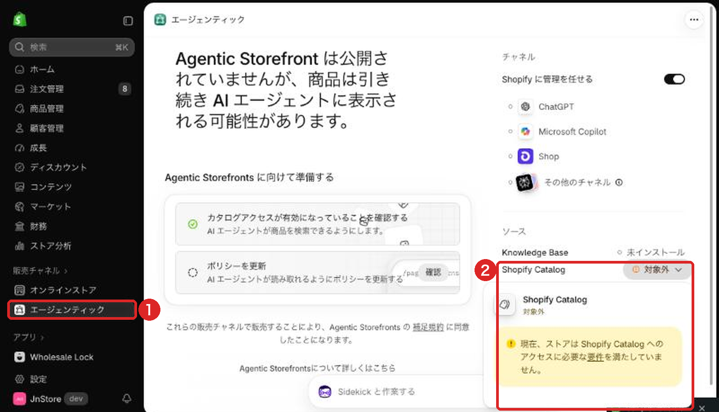Collapse the sidebar with the panel icon
The height and width of the screenshot is (412, 719).
point(128,21)
